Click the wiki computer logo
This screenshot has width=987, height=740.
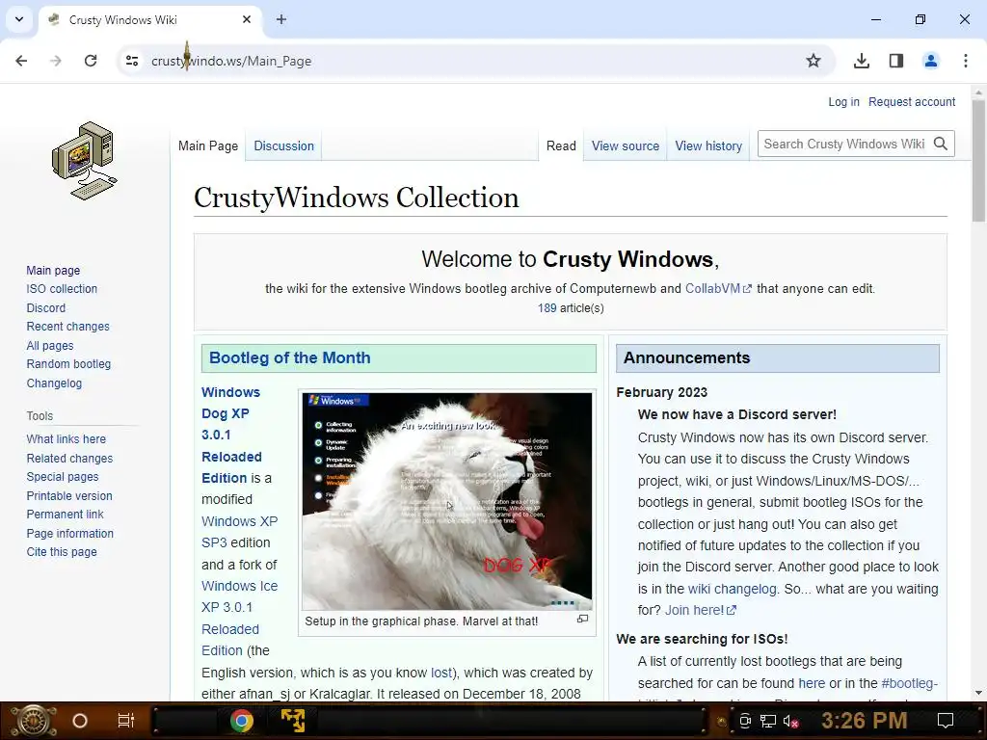[x=85, y=161]
